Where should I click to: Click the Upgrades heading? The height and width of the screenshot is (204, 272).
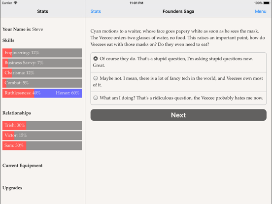[x=12, y=188]
